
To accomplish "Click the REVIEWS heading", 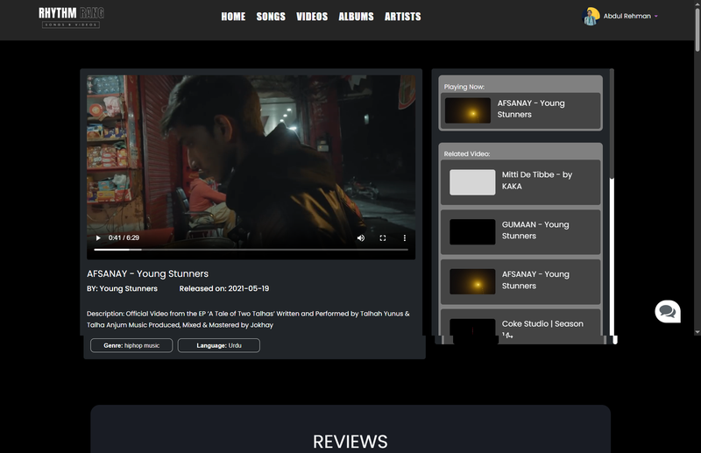I will [x=350, y=442].
